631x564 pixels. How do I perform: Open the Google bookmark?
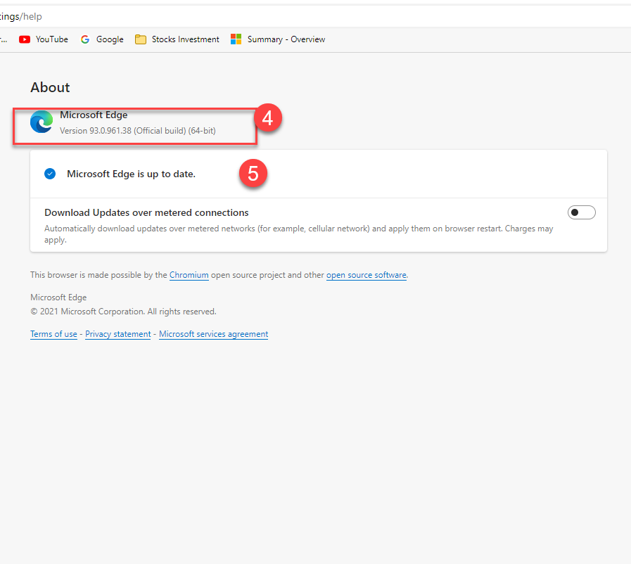102,39
